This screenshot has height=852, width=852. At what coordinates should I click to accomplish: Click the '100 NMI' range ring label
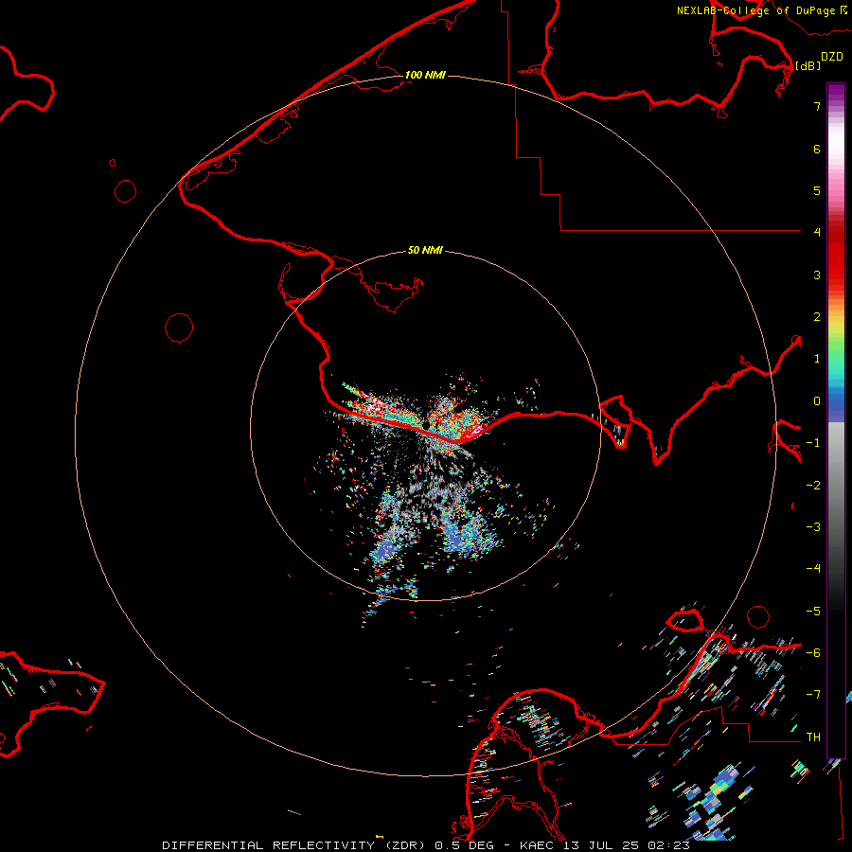[x=425, y=75]
